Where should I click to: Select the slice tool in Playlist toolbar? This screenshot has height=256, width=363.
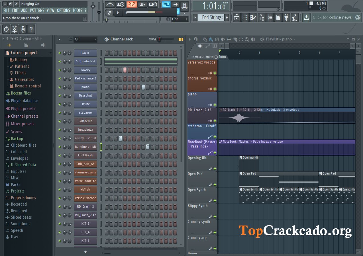tap(235, 39)
